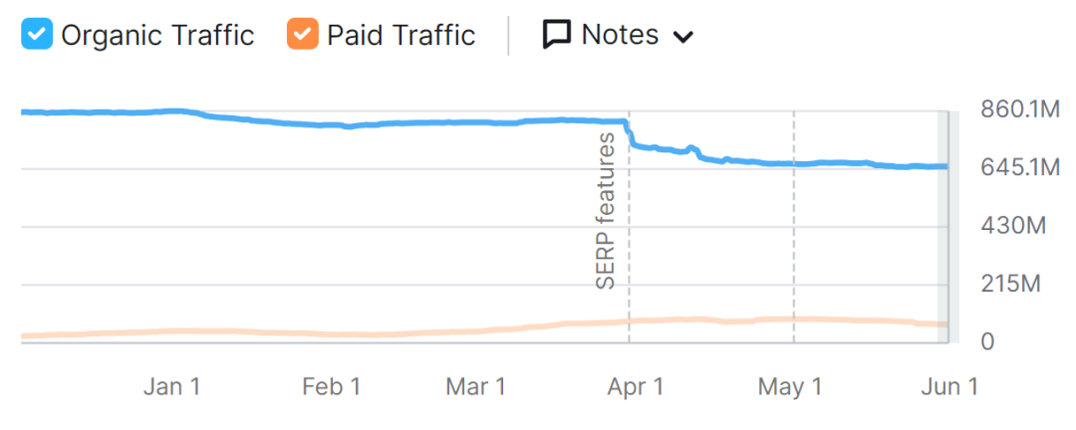The height and width of the screenshot is (430, 1076).
Task: Select the Apr 1 date label
Action: point(635,387)
